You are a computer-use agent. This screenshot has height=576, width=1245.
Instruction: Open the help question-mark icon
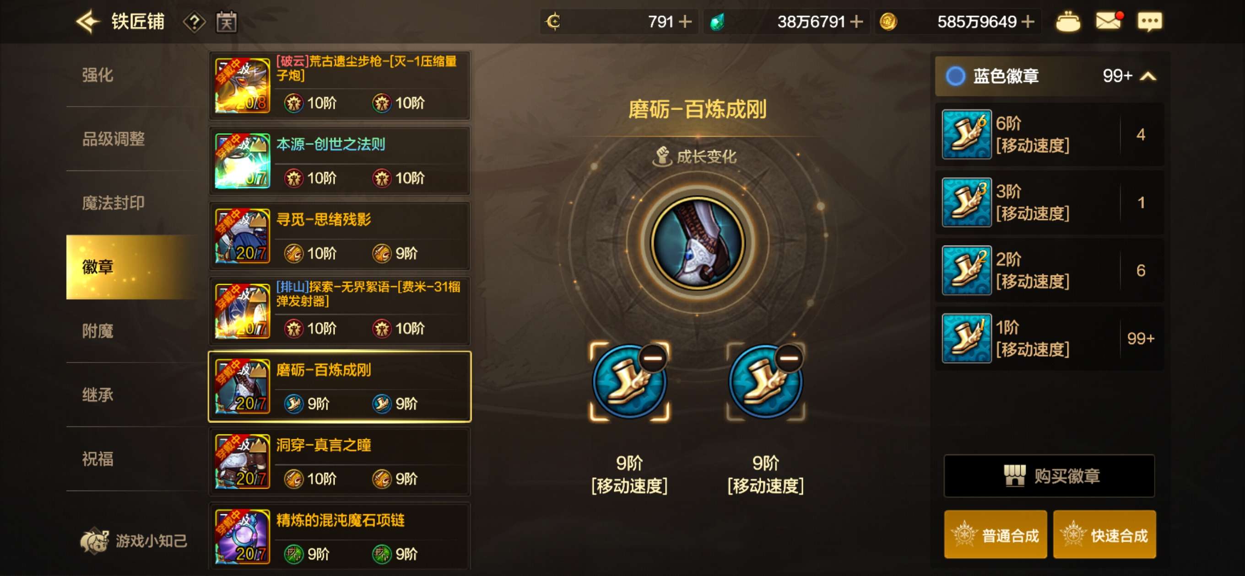(194, 22)
